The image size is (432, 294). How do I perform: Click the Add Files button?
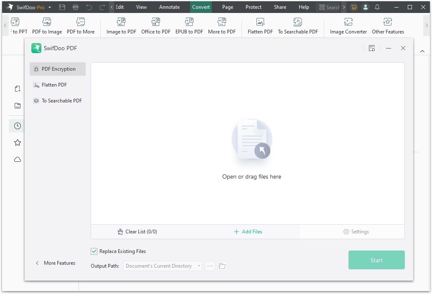tap(248, 231)
